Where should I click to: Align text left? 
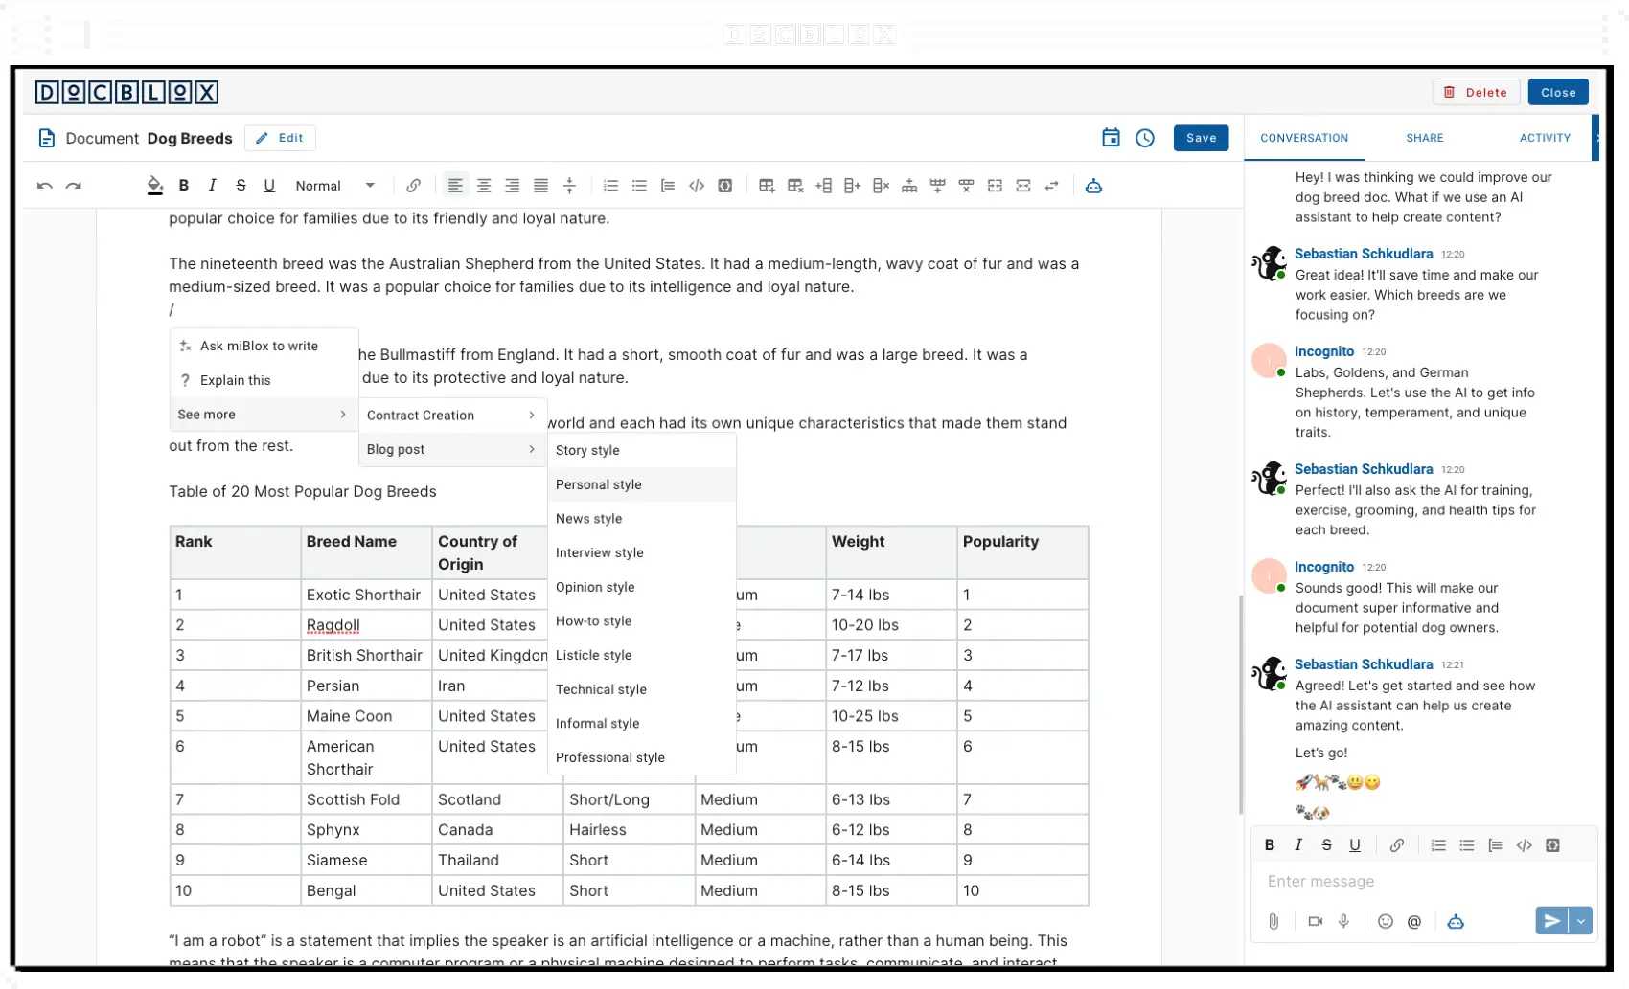point(455,186)
